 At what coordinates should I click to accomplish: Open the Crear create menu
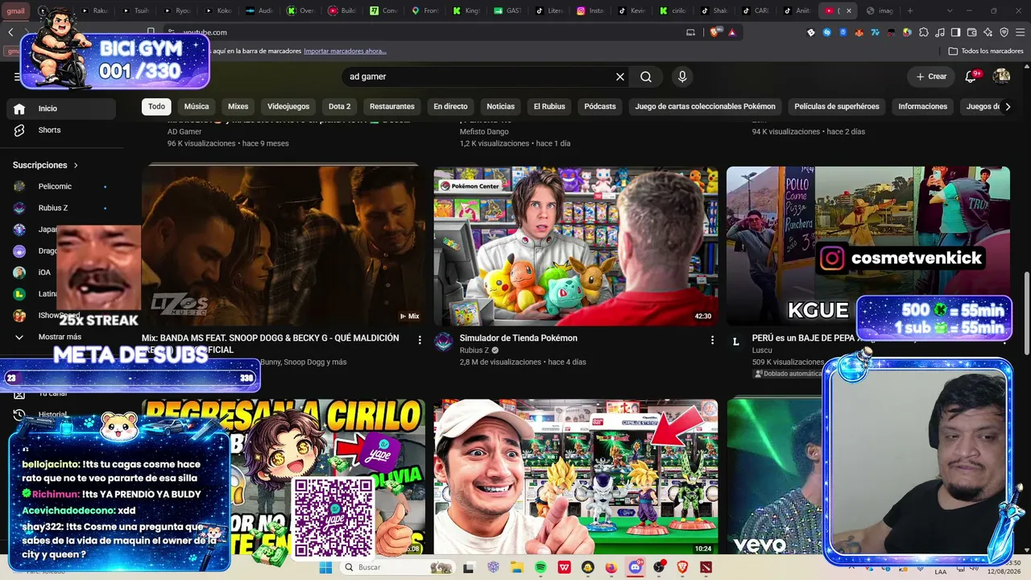pos(931,77)
